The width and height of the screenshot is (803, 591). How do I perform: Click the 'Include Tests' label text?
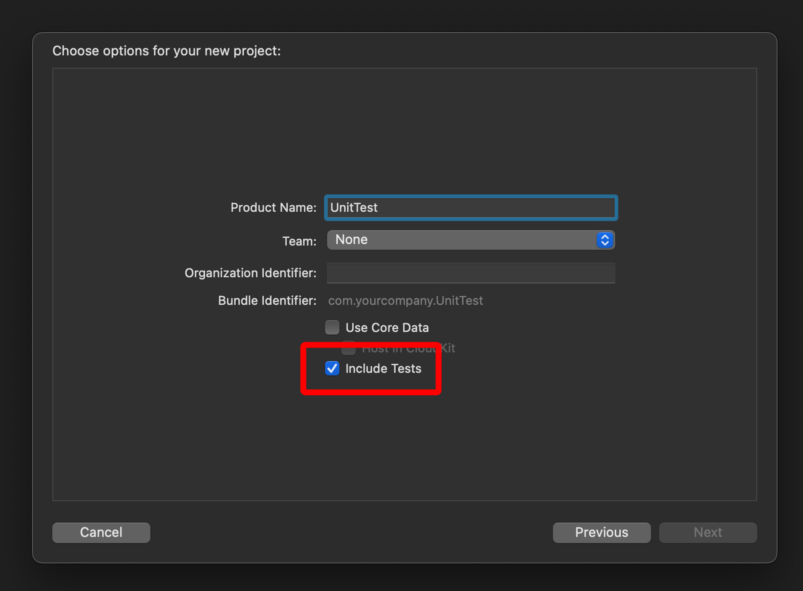click(x=383, y=369)
